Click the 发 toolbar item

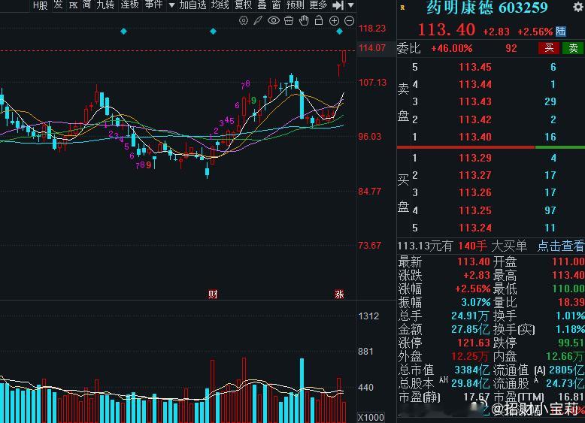click(58, 5)
